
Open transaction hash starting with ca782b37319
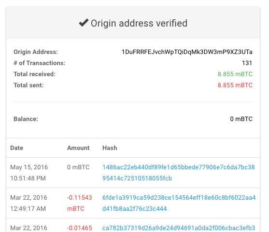(x=179, y=228)
